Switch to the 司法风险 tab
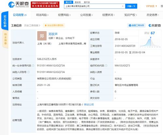Viewport: 163px width, 135px height. pos(42,15)
